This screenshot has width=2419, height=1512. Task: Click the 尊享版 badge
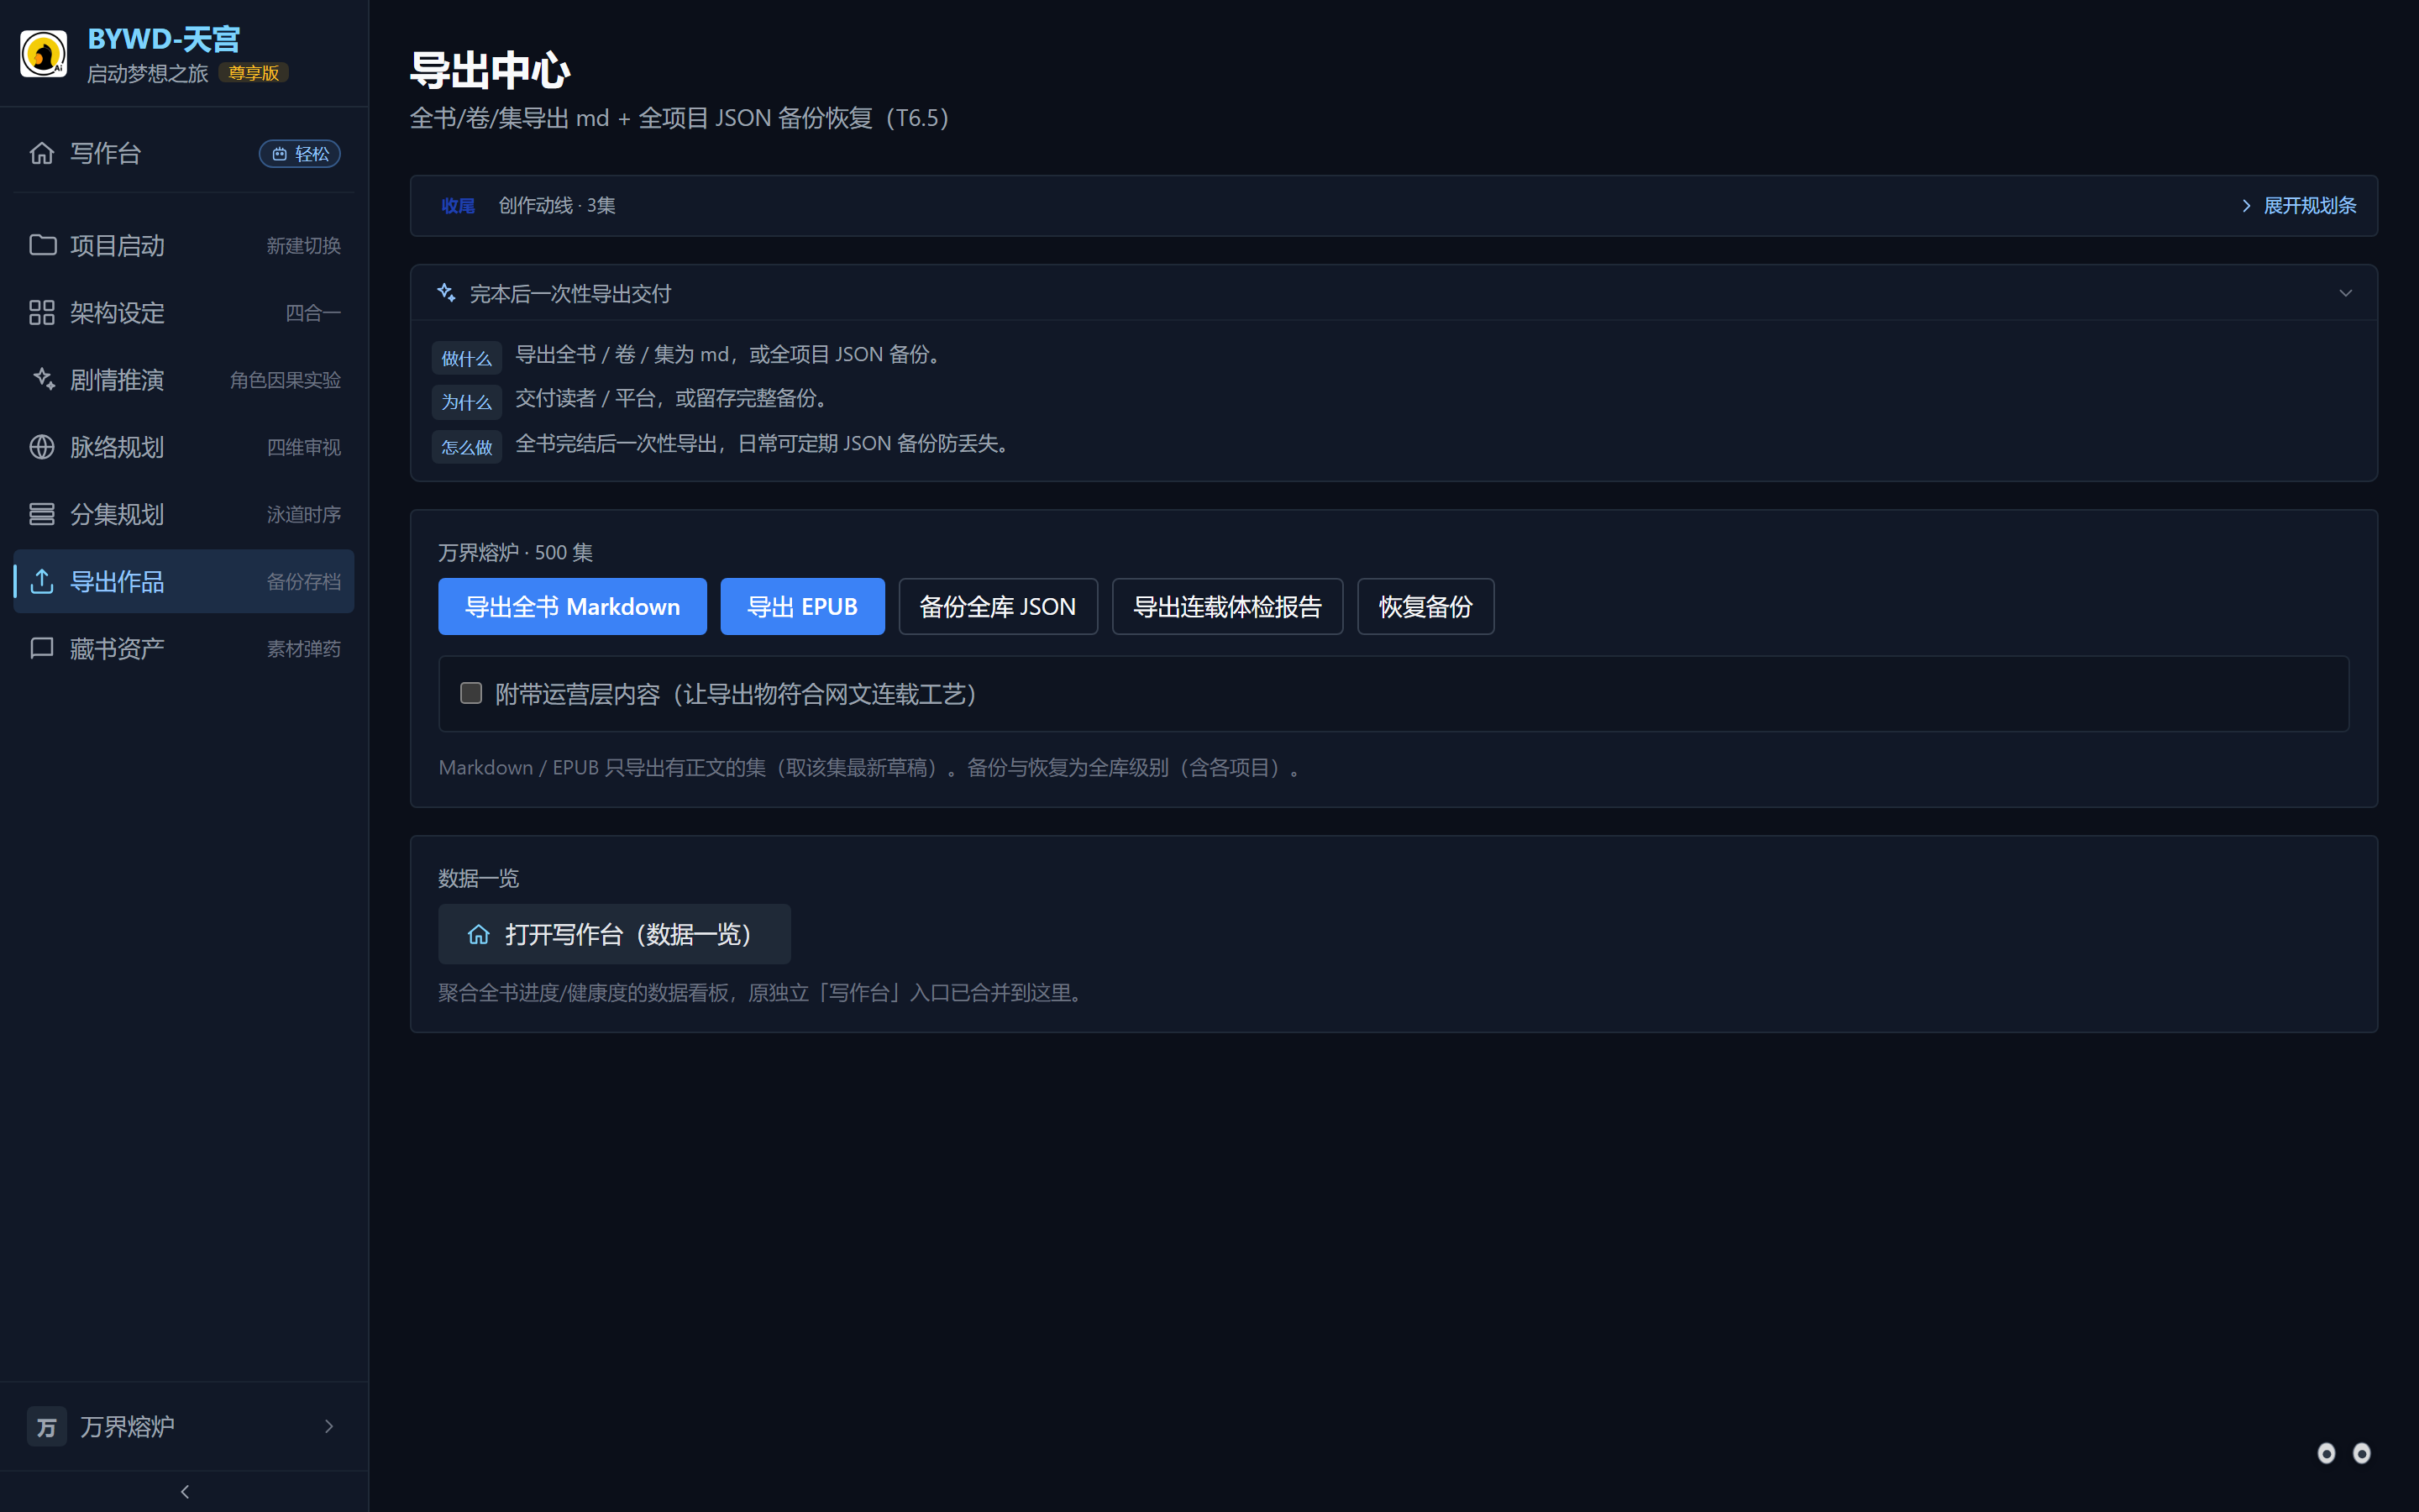(x=254, y=73)
